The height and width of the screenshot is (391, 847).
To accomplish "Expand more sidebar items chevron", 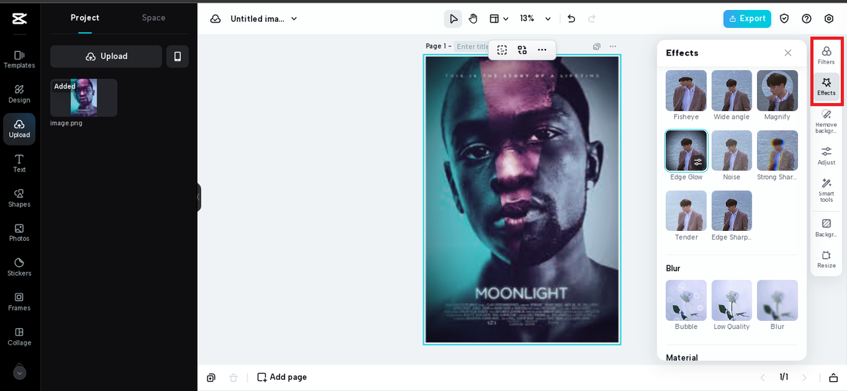I will [20, 372].
